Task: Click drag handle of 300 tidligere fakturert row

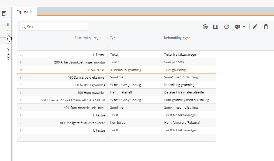Action: [x=22, y=123]
